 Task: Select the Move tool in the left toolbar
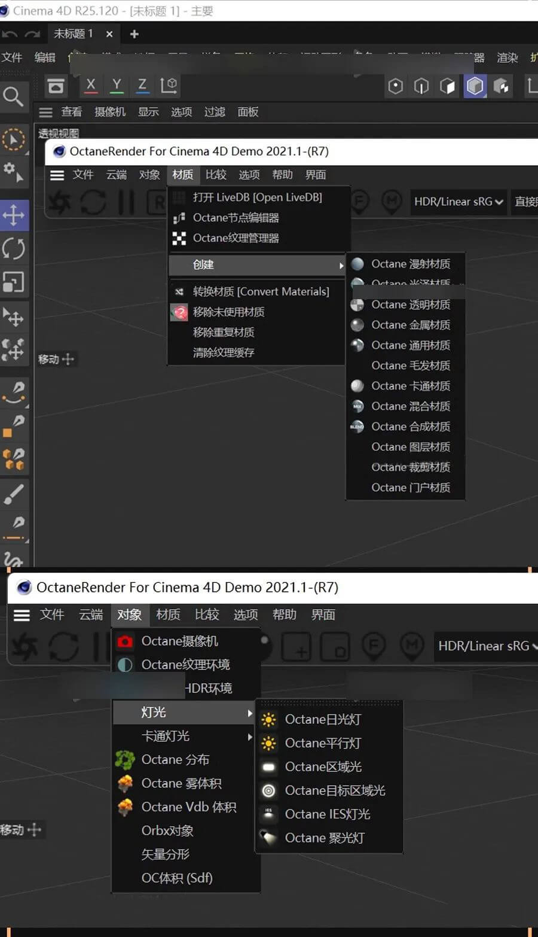15,215
